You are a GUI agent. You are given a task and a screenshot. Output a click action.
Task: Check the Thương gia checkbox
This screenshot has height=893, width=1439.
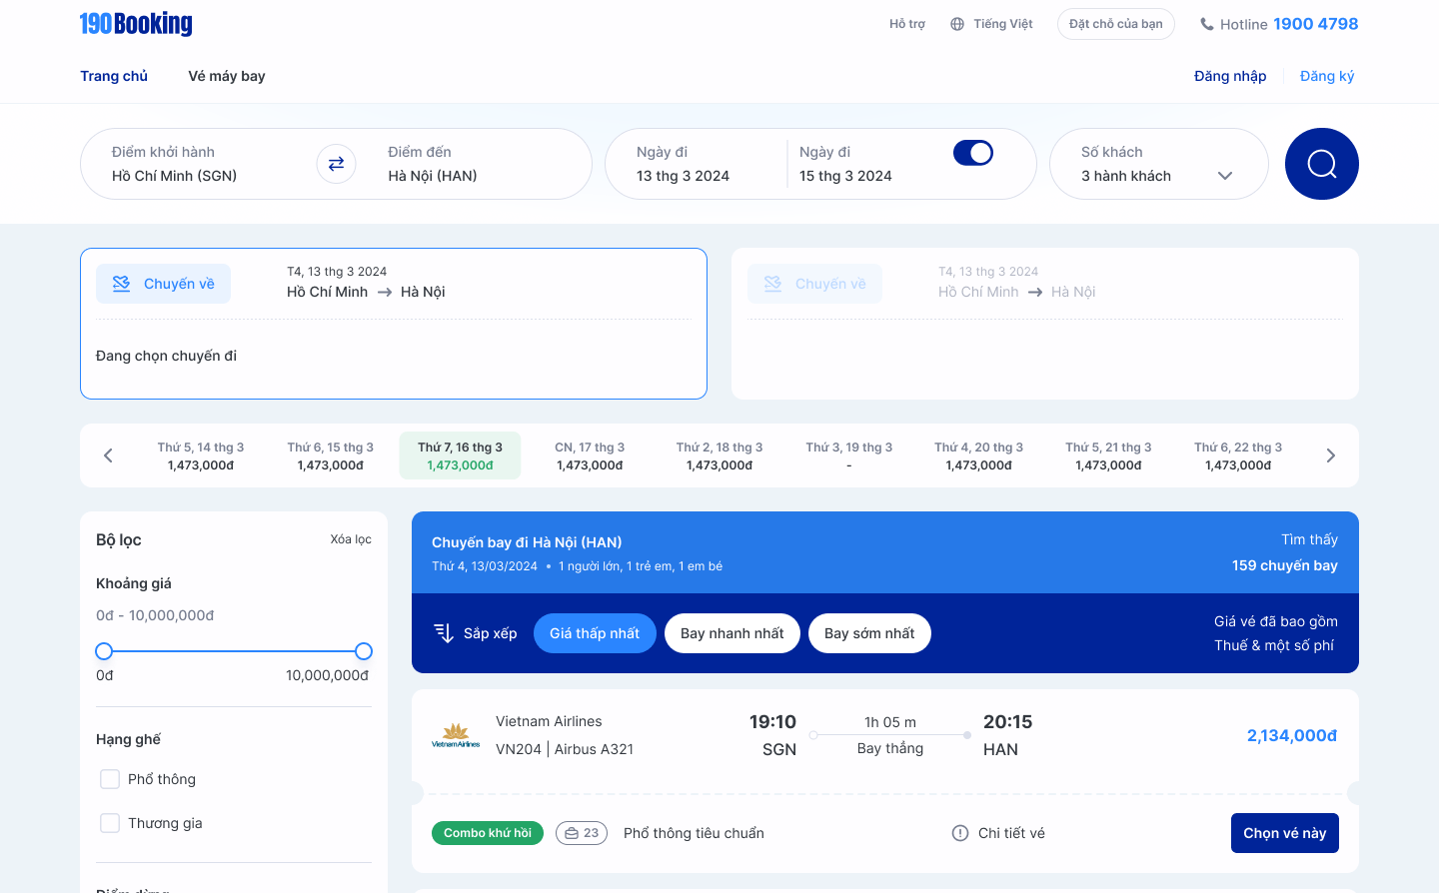109,822
